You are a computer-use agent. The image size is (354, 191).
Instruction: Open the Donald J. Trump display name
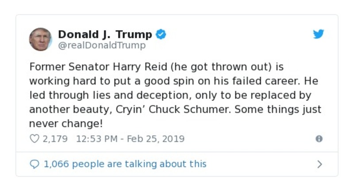tap(105, 34)
